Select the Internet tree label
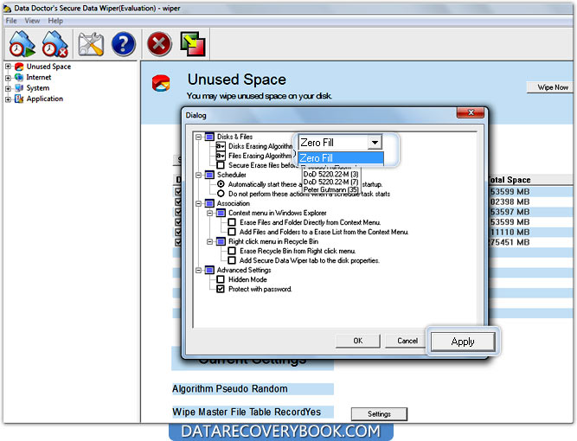Viewport: 577px width, 441px height. [x=39, y=77]
